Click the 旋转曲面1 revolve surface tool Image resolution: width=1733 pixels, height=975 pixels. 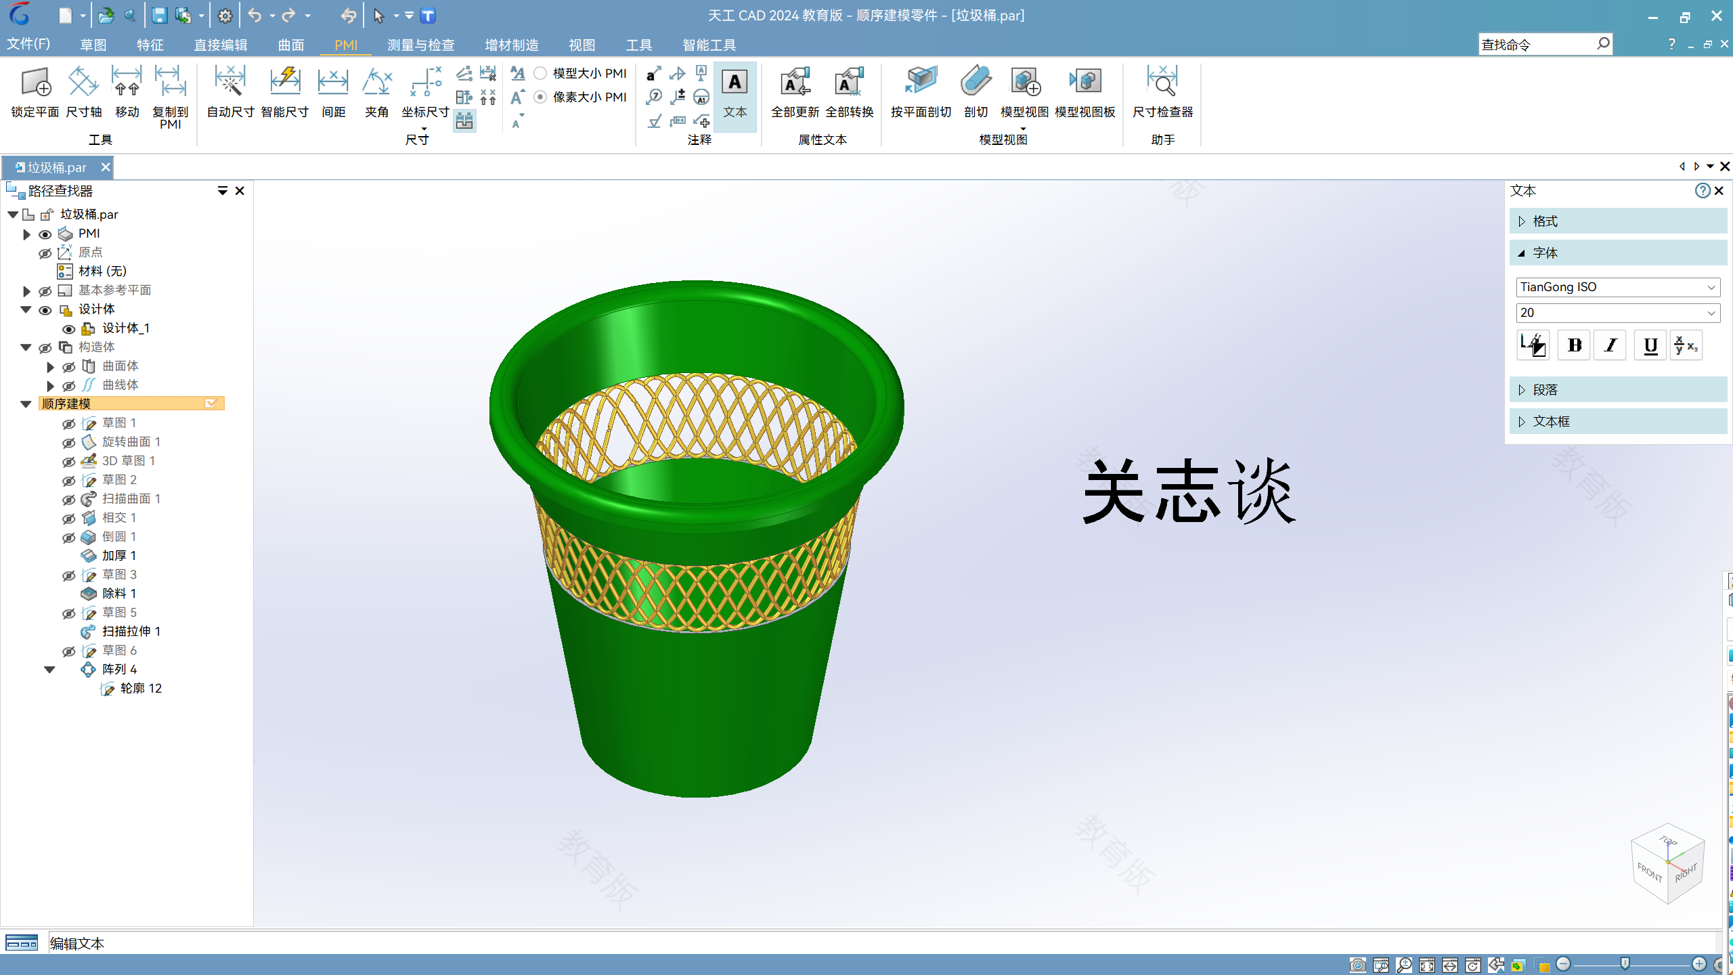tap(130, 441)
